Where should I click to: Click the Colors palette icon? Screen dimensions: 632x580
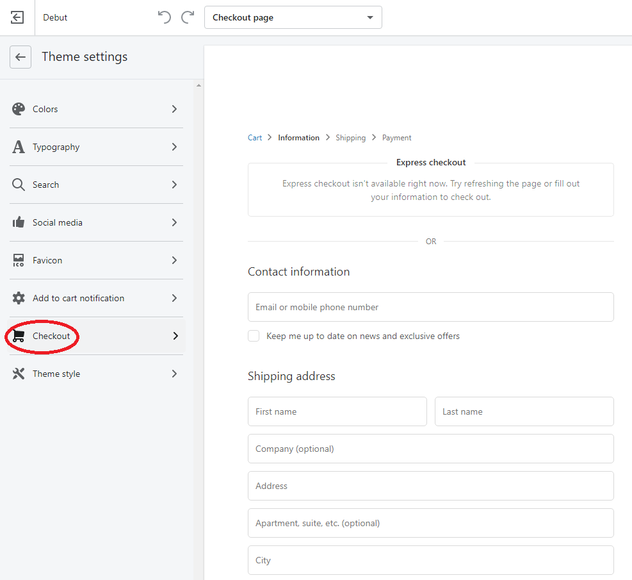pos(19,109)
